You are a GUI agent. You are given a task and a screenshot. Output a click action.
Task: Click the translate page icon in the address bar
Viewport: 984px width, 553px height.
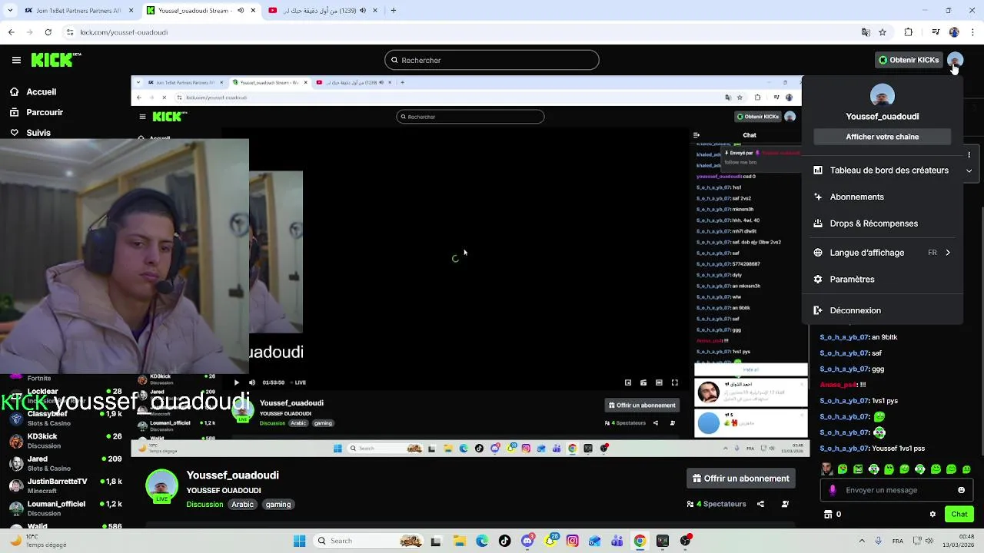pos(866,32)
